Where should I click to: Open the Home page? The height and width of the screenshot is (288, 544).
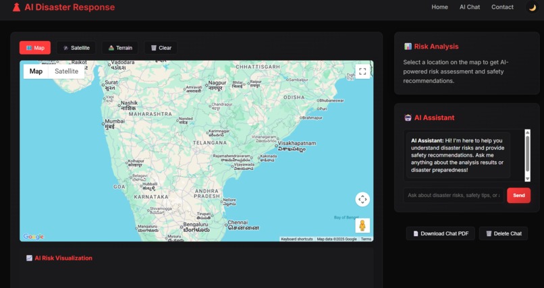click(439, 7)
